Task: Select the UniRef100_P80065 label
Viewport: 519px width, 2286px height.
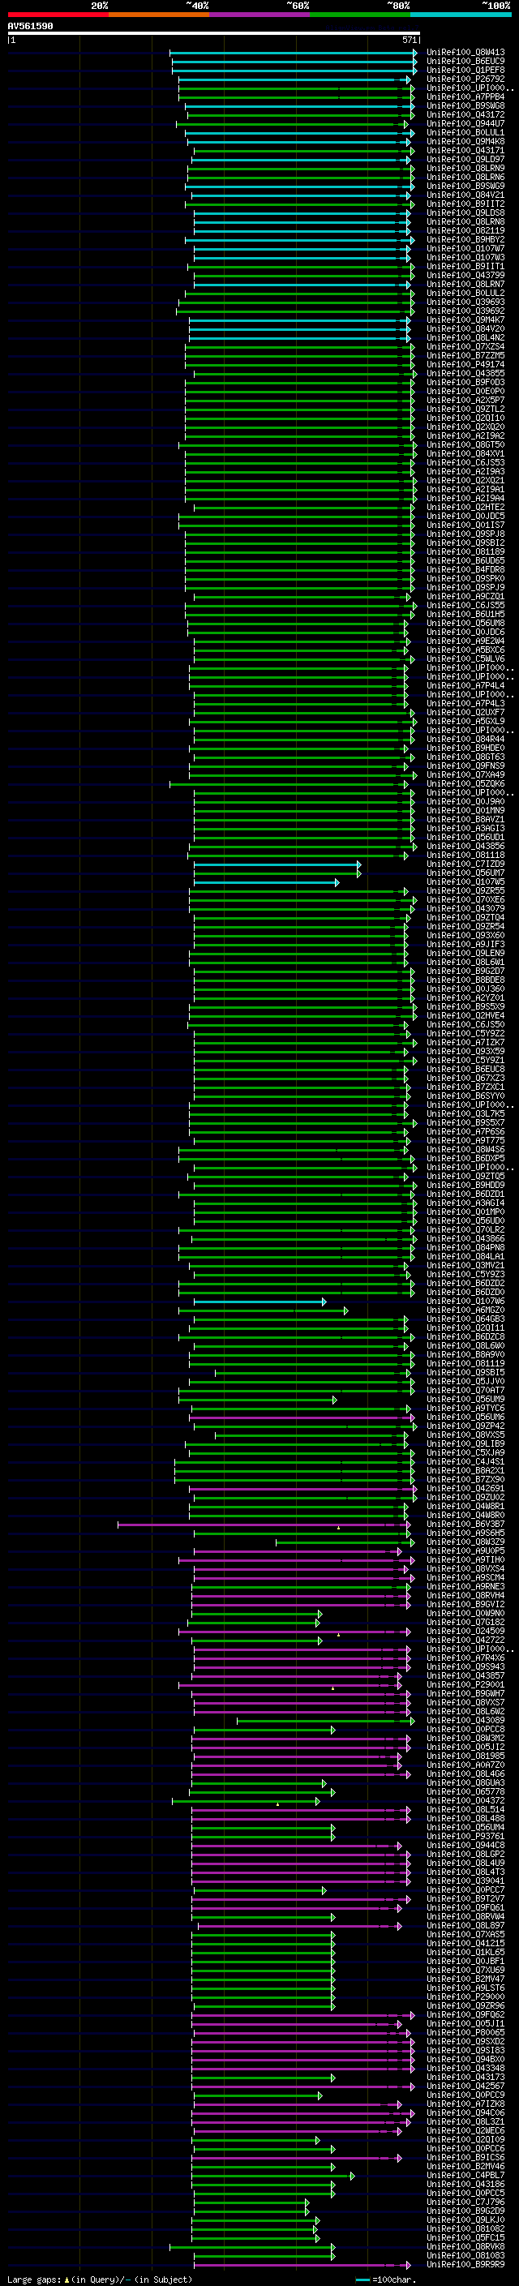Action: (x=465, y=2032)
